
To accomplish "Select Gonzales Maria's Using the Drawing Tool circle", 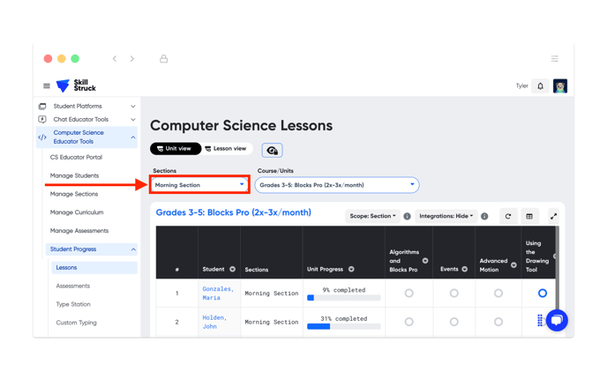I will click(543, 294).
